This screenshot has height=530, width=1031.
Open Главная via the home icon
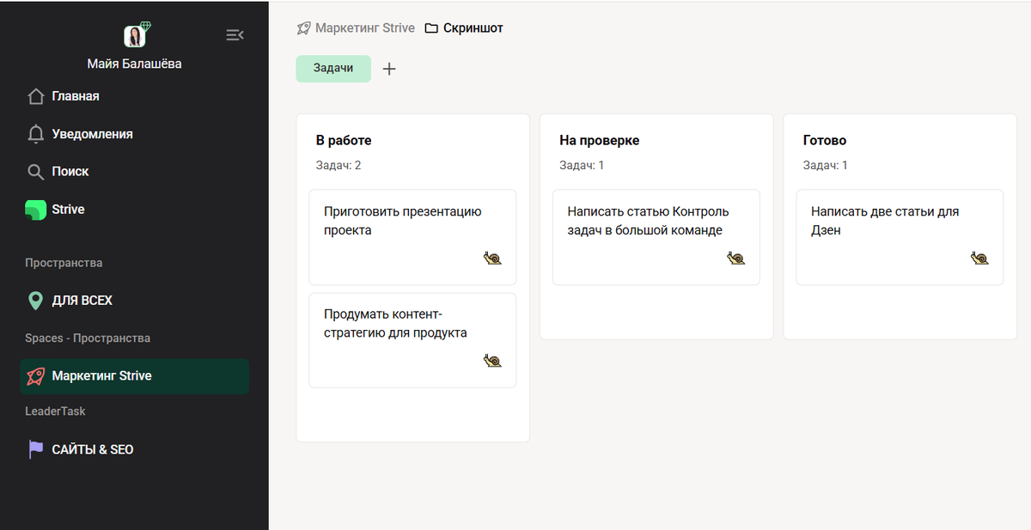36,95
